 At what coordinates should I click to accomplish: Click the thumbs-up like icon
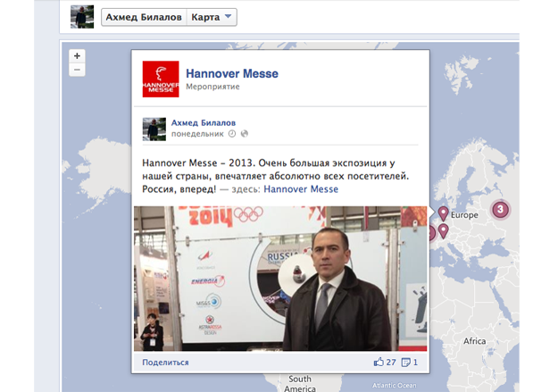(x=379, y=363)
